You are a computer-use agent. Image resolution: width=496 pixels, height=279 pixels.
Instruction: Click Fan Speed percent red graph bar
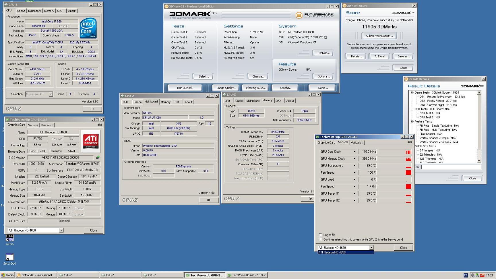408,173
